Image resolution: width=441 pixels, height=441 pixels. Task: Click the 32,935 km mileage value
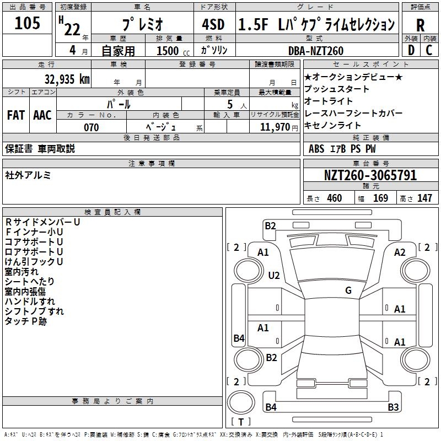[x=67, y=79]
